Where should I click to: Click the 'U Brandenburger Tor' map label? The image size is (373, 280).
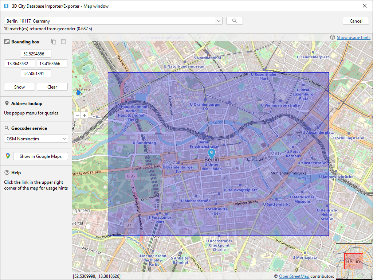pos(178,169)
